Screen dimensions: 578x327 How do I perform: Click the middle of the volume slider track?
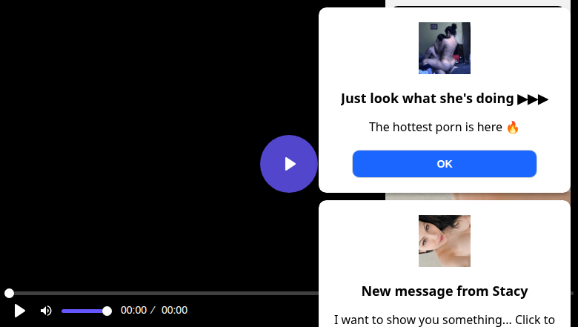(x=84, y=311)
